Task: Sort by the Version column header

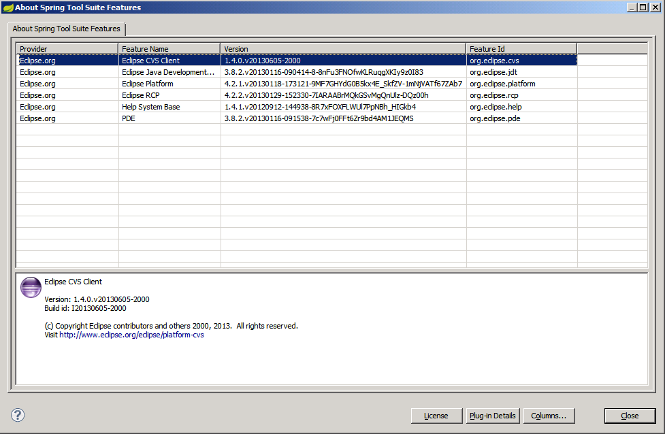Action: click(x=343, y=49)
